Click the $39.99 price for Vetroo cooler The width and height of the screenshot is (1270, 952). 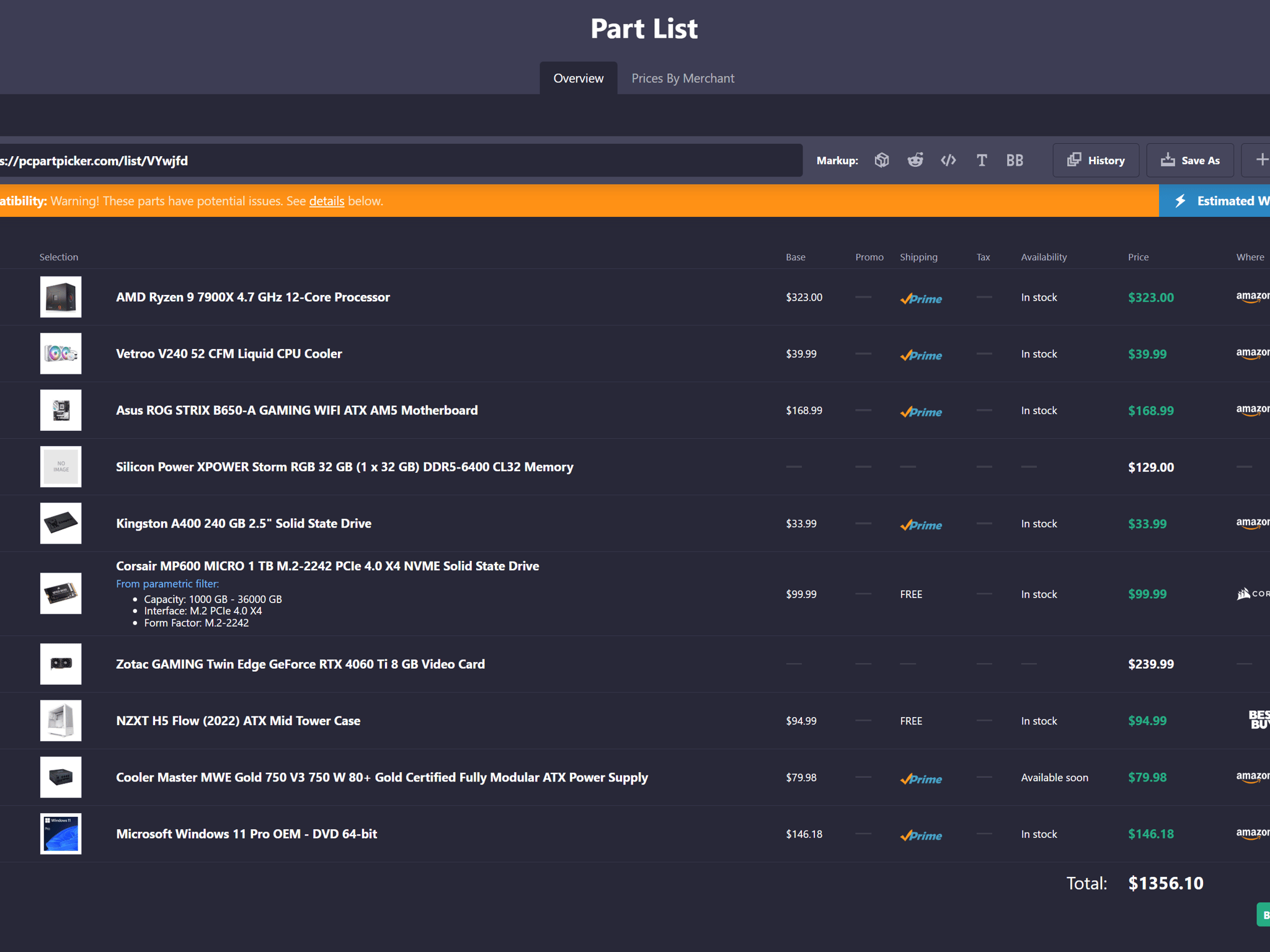tap(1147, 354)
